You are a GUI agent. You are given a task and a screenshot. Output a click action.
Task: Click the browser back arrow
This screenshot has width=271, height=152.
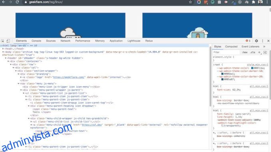(4, 2)
